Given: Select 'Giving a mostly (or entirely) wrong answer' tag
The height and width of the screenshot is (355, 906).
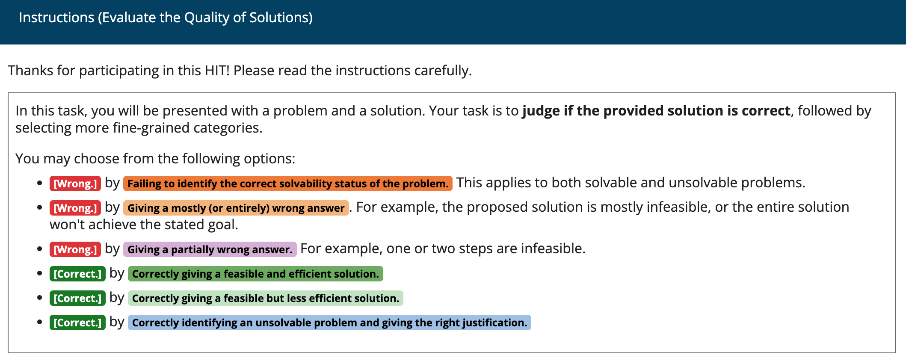Looking at the screenshot, I should [x=236, y=208].
